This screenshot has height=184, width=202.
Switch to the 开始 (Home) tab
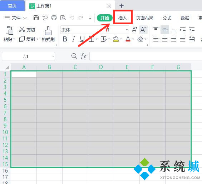tap(105, 18)
